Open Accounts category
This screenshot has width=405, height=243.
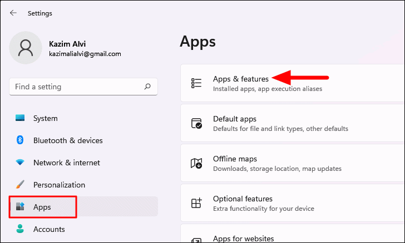[x=83, y=229]
